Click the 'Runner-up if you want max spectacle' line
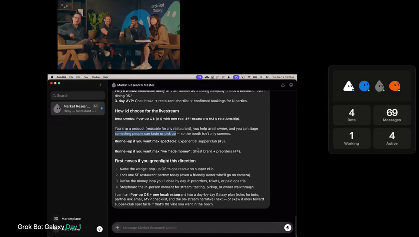Viewport: 419px width, 237px height. (x=170, y=141)
